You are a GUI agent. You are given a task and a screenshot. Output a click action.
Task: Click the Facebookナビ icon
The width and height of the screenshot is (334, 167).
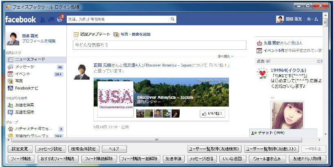coord(11,88)
